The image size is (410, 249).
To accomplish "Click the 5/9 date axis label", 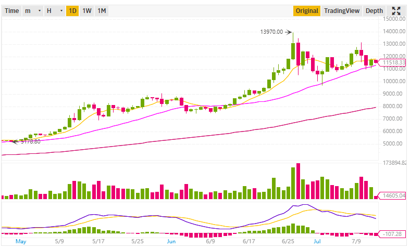I will [59, 241].
